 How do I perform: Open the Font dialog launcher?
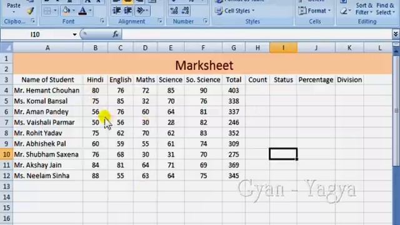[x=102, y=21]
